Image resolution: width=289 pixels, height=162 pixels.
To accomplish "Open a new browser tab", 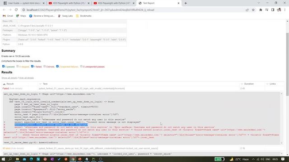I will (186, 3).
